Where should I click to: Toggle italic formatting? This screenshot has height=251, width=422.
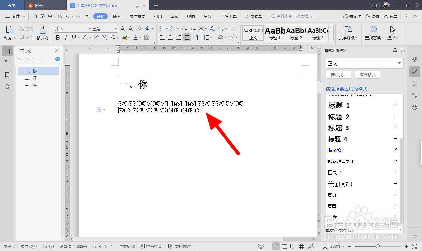(x=66, y=37)
